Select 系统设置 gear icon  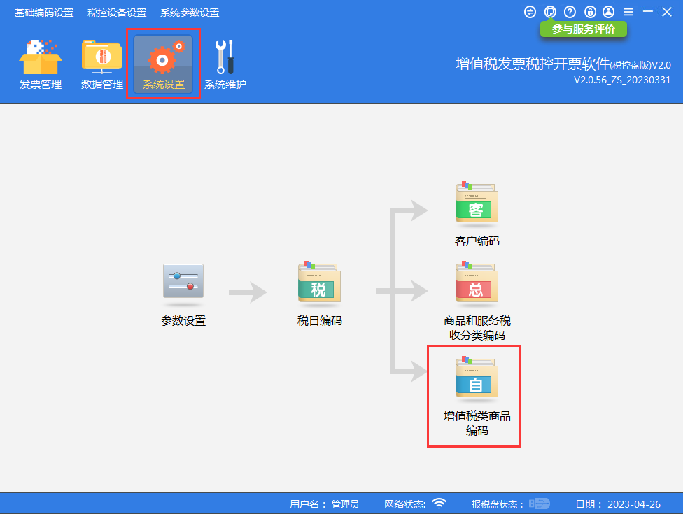163,57
